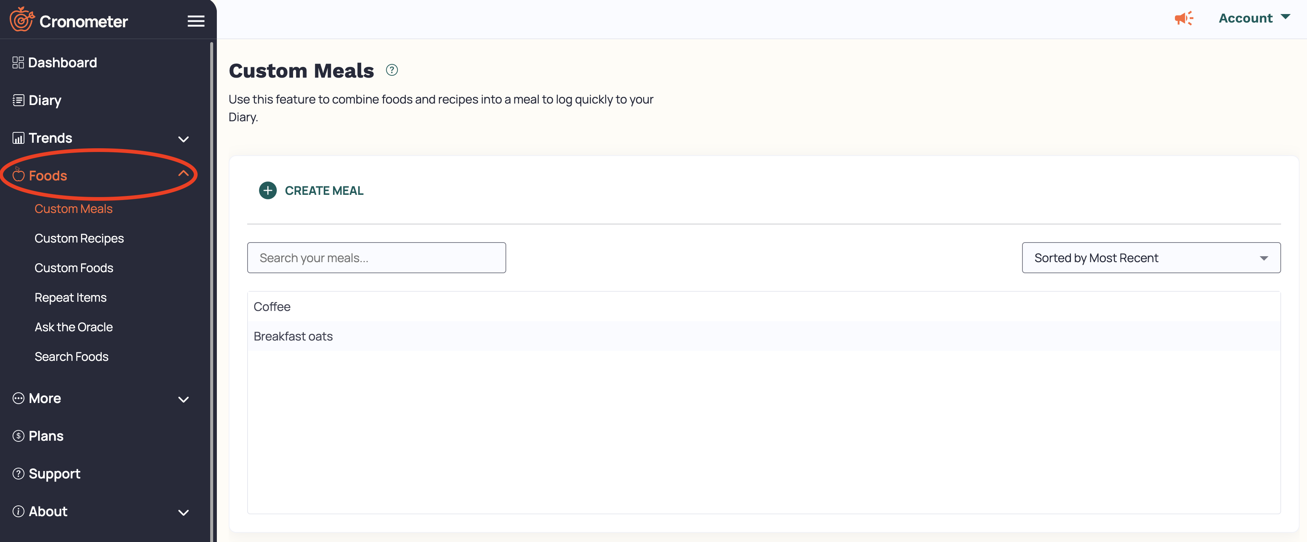Screen dimensions: 1307x542
Task: Click the help question mark beside Custom Meals
Action: [392, 70]
